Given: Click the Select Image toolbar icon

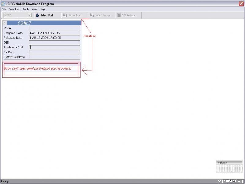Looking at the screenshot, I should 92,15.
